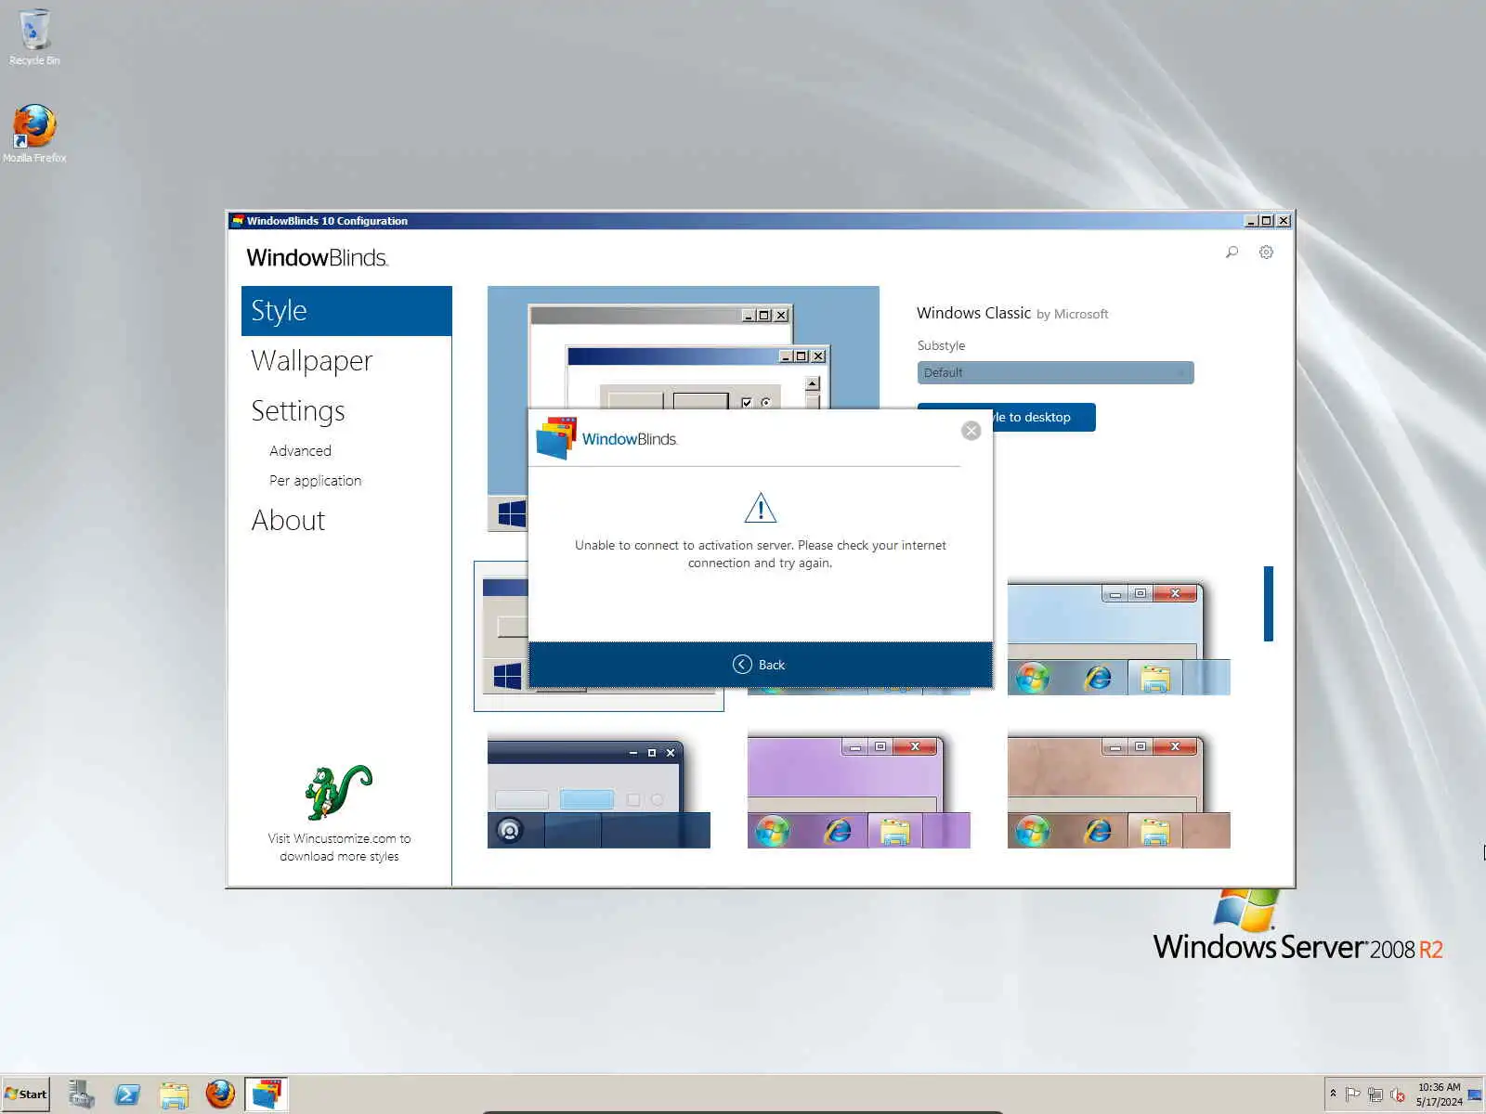
Task: Click the Back button in the dialog
Action: point(760,665)
